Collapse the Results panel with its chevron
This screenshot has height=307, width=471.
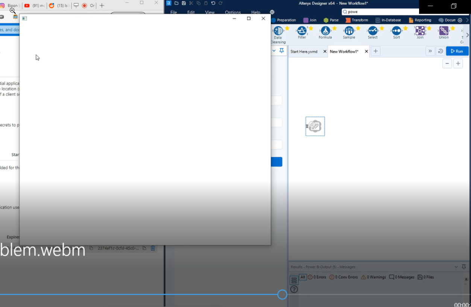click(456, 267)
